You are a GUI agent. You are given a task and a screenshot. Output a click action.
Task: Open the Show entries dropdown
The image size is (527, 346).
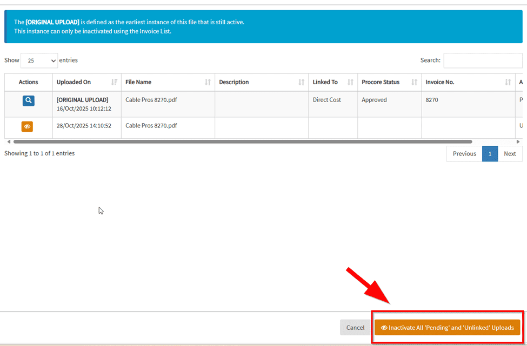[x=39, y=60]
